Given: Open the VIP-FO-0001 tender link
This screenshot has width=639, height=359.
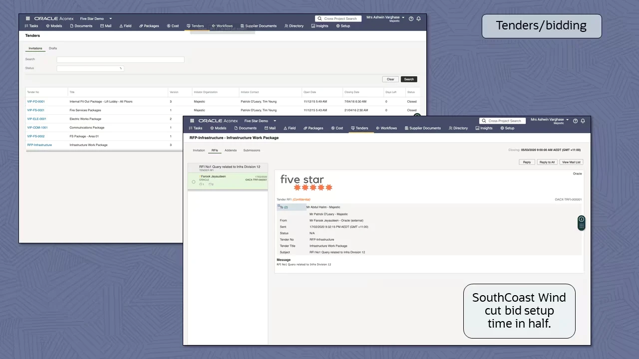Looking at the screenshot, I should pyautogui.click(x=36, y=102).
